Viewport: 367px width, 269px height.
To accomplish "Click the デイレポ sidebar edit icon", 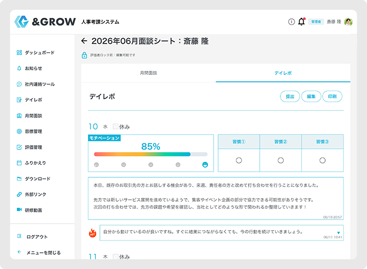I will 19,100.
